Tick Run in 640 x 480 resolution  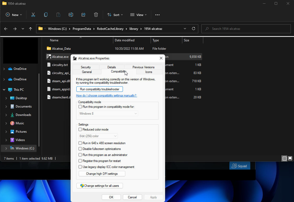click(x=80, y=143)
